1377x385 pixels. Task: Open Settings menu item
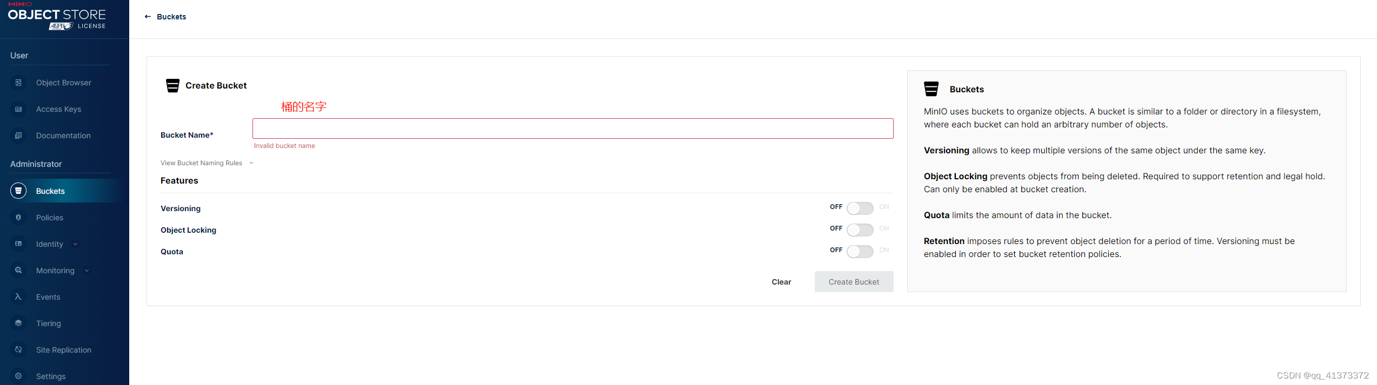point(51,376)
